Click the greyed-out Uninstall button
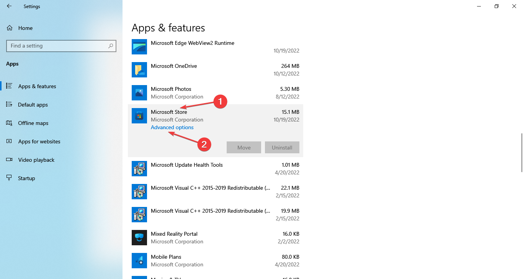 (x=282, y=148)
